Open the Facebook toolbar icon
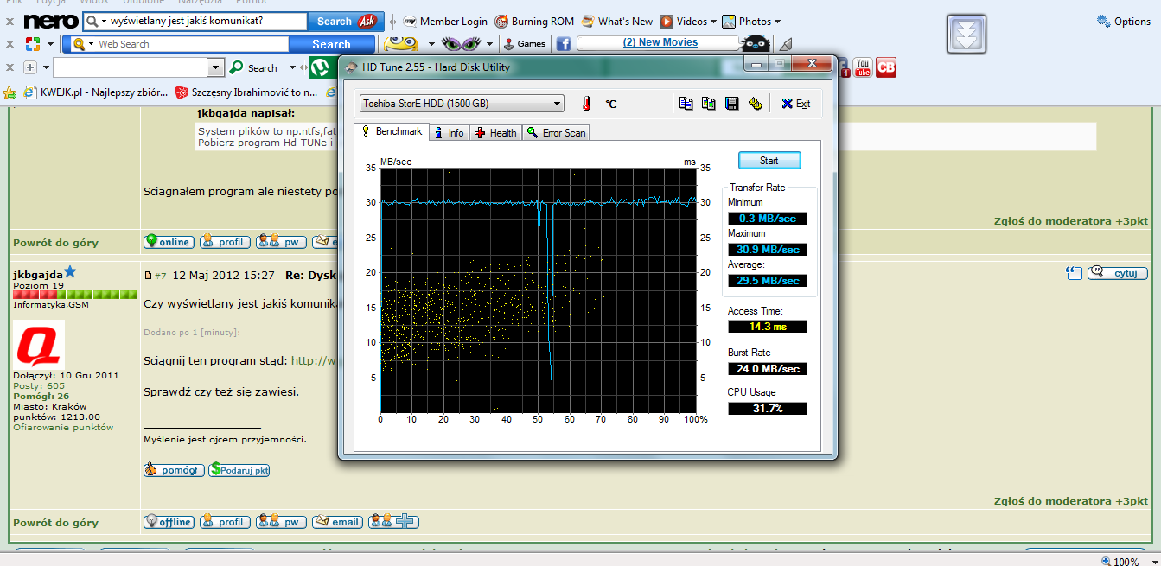This screenshot has height=566, width=1161. pos(563,43)
